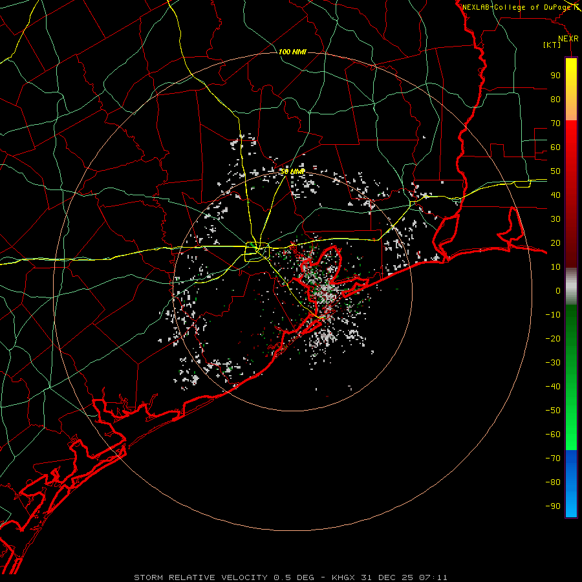Viewport: 582px width, 582px height.
Task: Select the "KHGX" station ID in the caption
Action: pyautogui.click(x=343, y=577)
